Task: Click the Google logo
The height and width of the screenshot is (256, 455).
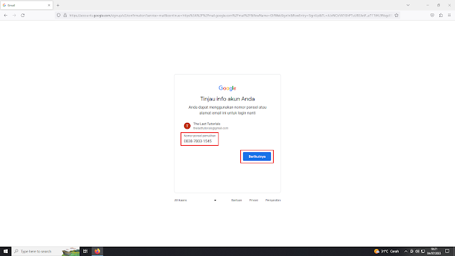Action: point(227,88)
